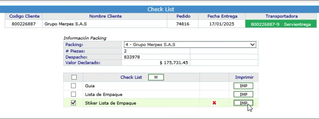Click the Codigo Cliente column header
Image resolution: width=319 pixels, height=119 pixels.
pos(24,16)
